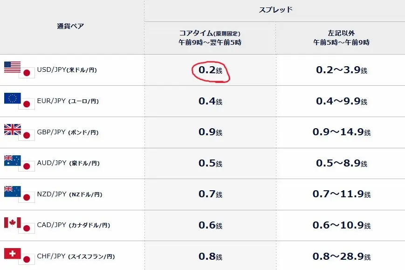Click the 0.9〜14.9銭 GBP/JPY spread value
The height and width of the screenshot is (270, 405).
click(341, 132)
